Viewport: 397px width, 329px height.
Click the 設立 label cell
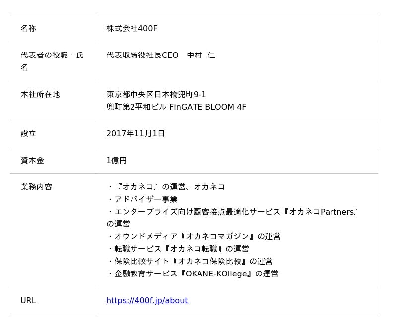pos(28,133)
